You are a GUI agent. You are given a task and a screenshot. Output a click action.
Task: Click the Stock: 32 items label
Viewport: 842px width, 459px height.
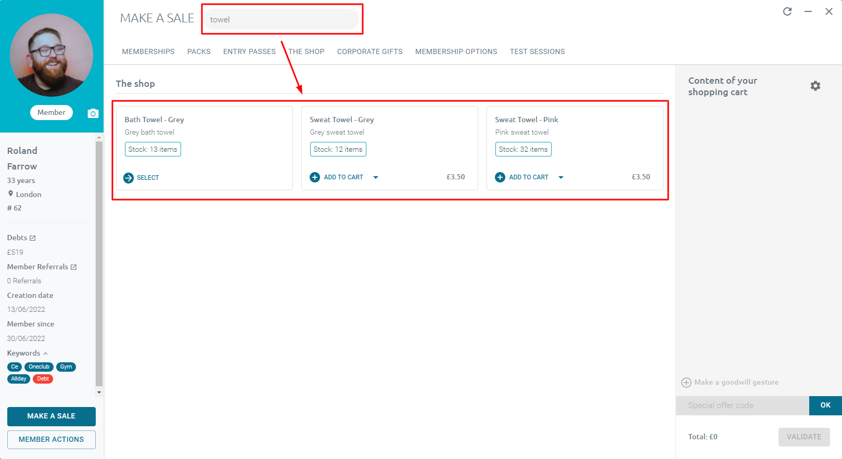(524, 149)
